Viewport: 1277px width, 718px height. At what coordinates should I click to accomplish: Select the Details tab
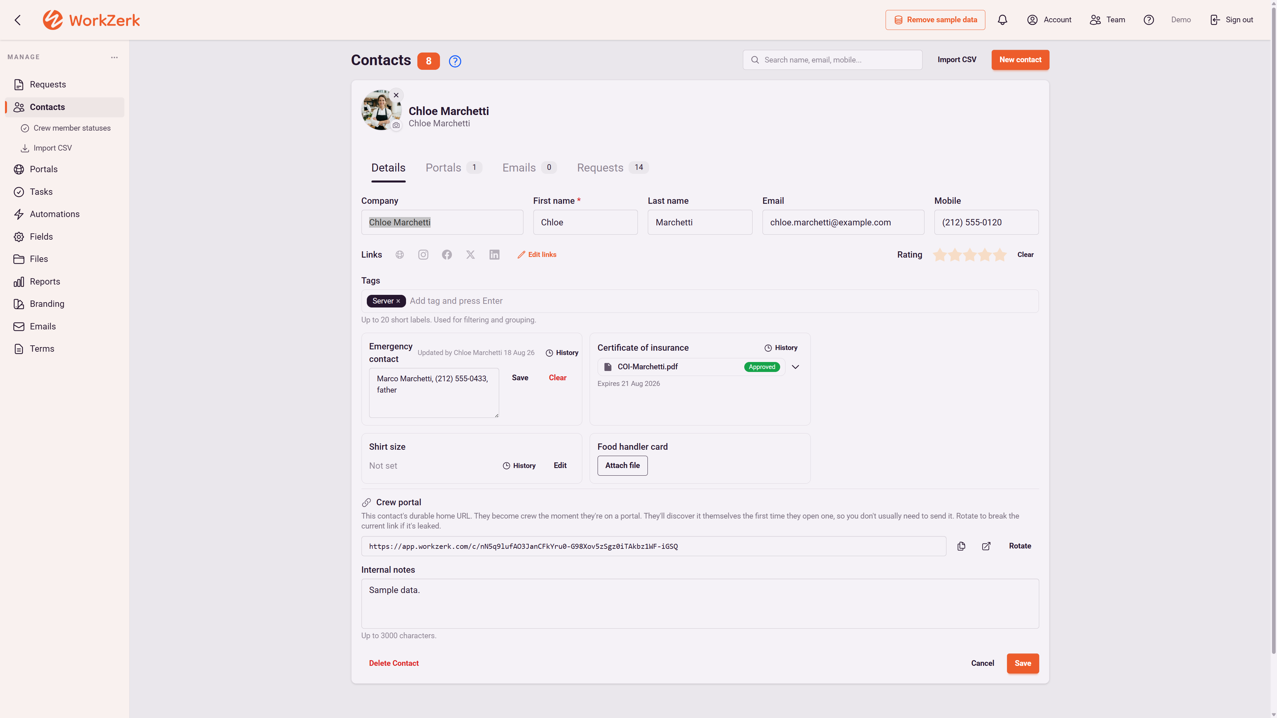pos(388,168)
